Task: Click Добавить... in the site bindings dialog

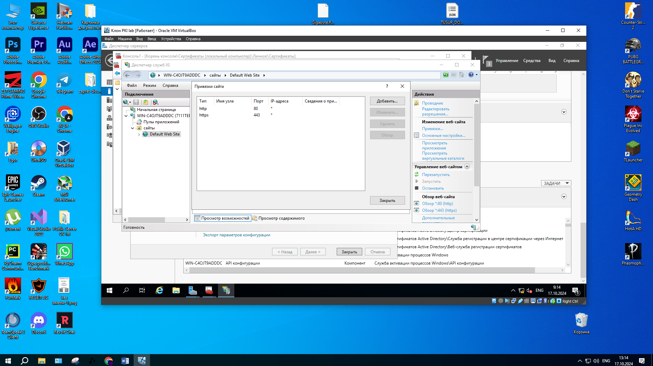Action: (387, 101)
